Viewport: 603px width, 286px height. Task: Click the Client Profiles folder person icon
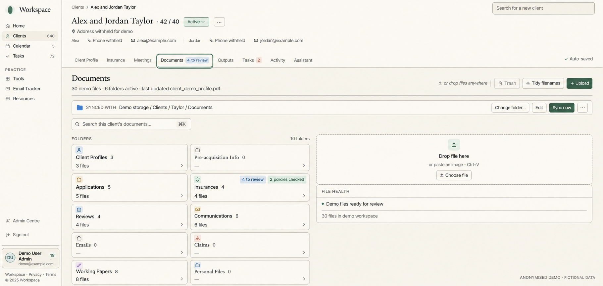click(x=79, y=150)
